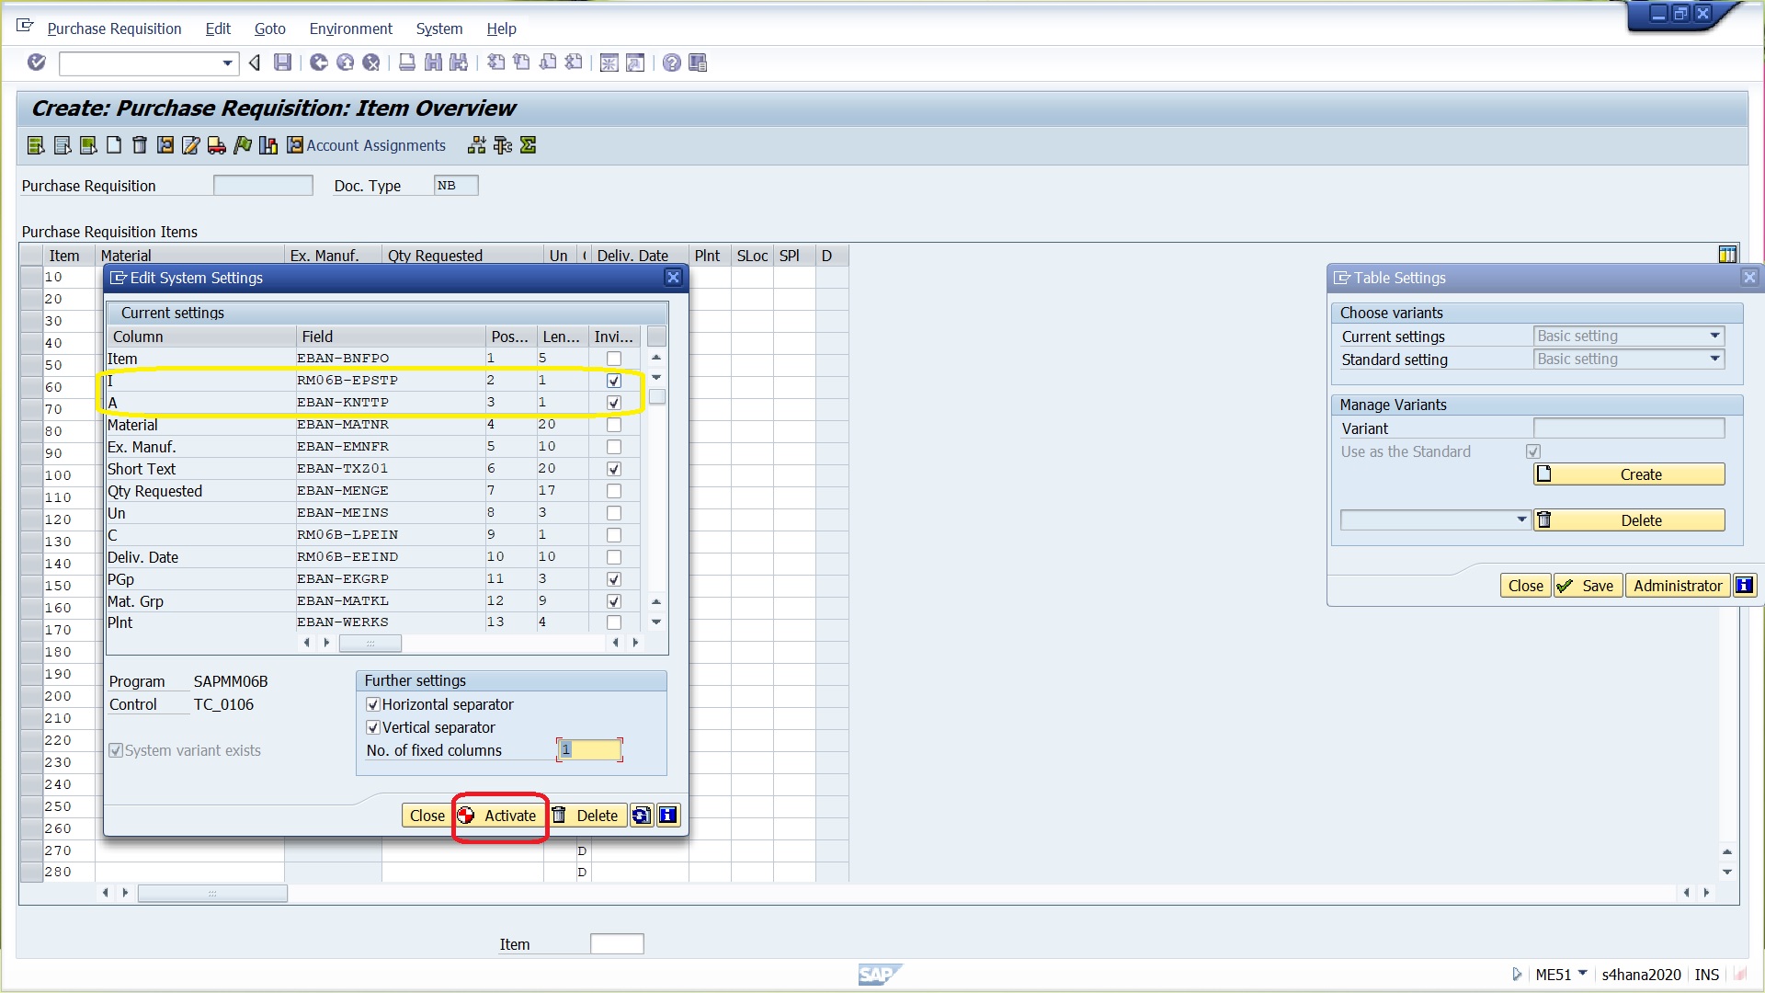This screenshot has width=1765, height=993.
Task: Uncheck the Vertical separator checkbox
Action: tap(373, 727)
